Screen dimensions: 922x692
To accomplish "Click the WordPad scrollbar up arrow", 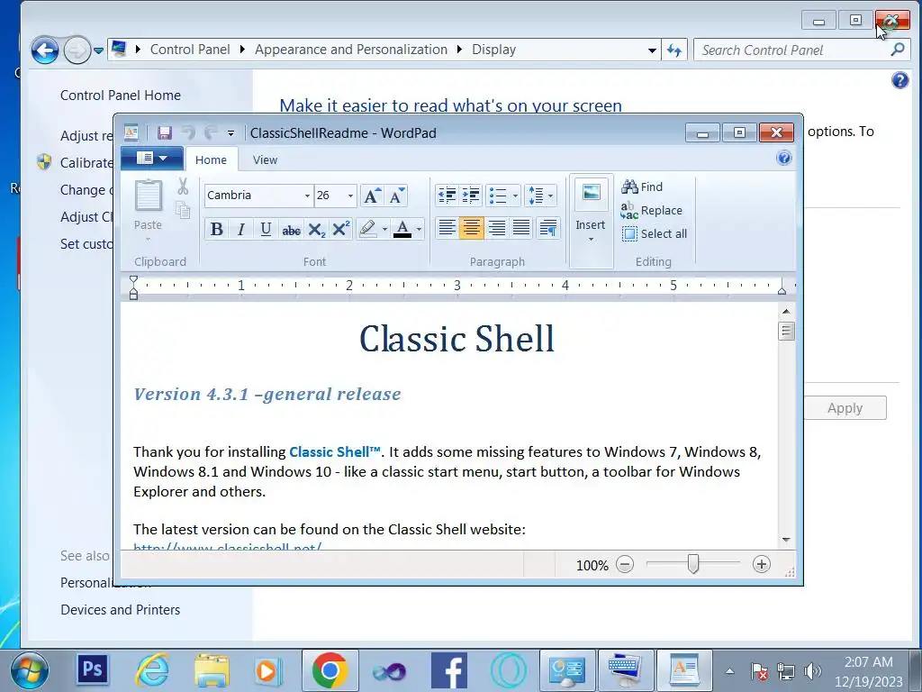I will 786,311.
